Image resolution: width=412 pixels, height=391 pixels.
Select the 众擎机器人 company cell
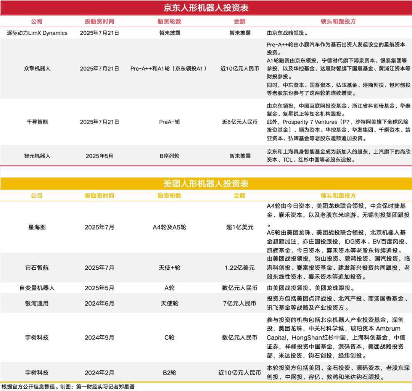click(37, 69)
